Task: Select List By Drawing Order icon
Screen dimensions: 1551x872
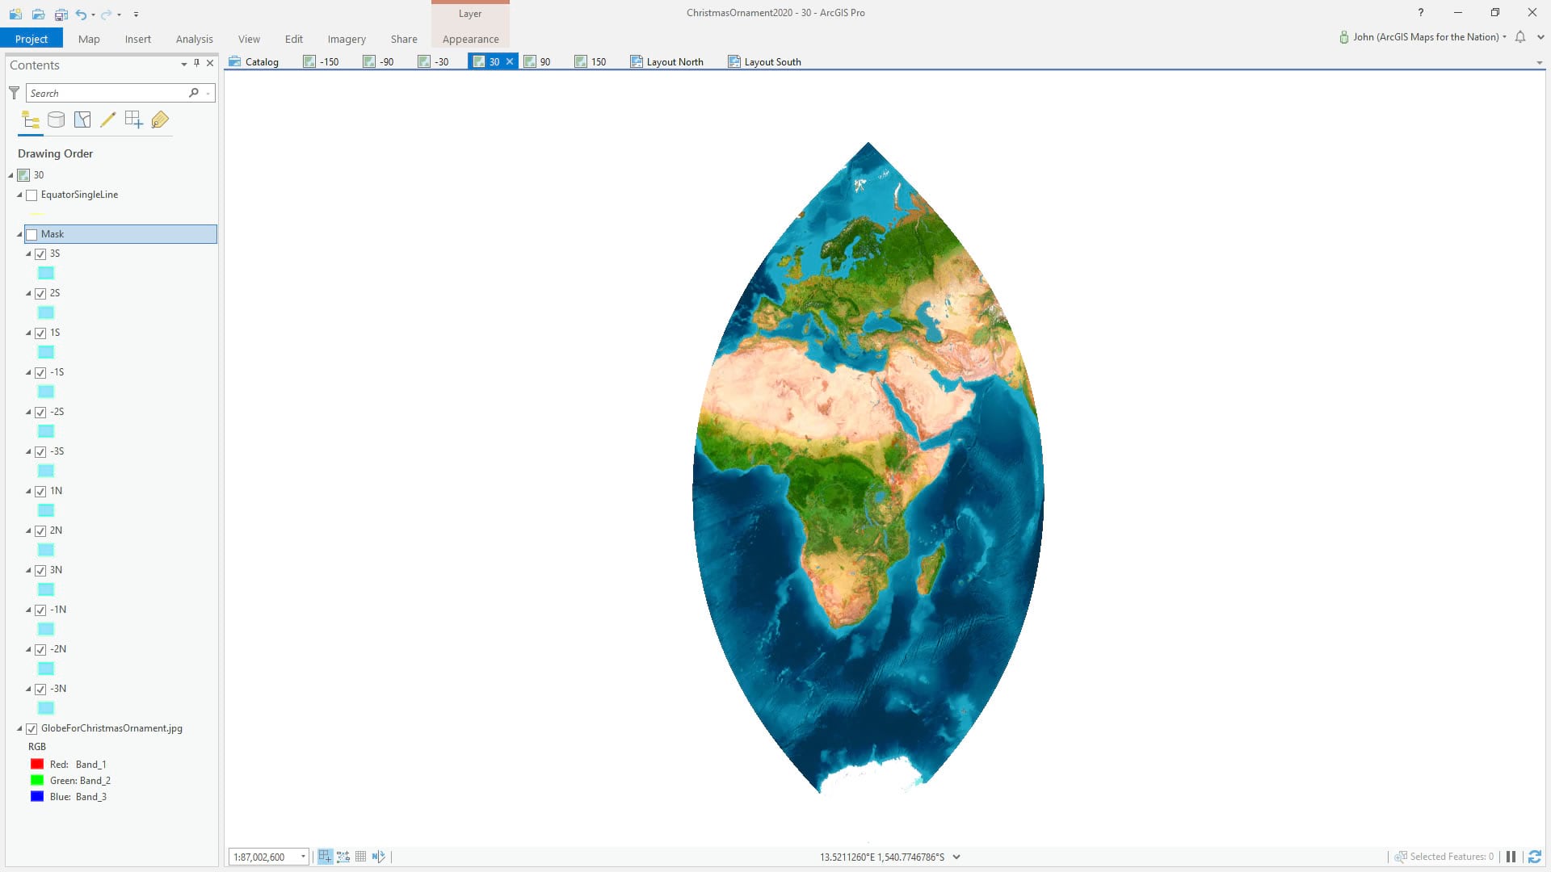Action: [31, 120]
